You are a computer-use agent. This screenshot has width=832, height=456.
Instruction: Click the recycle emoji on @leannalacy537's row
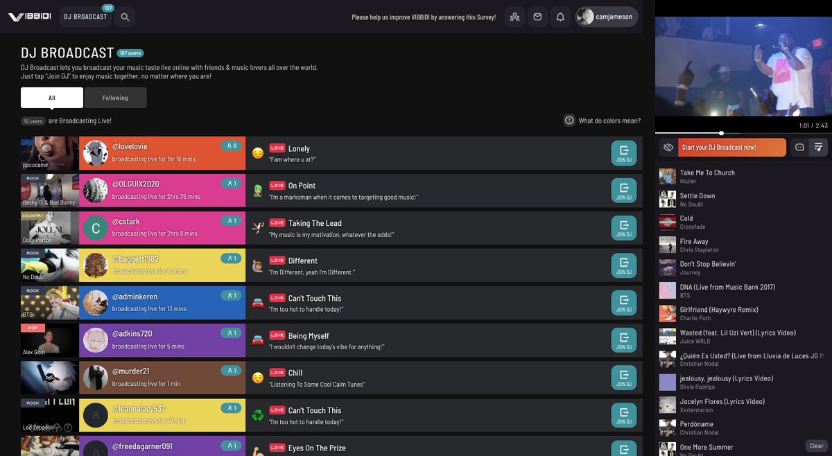tap(258, 415)
